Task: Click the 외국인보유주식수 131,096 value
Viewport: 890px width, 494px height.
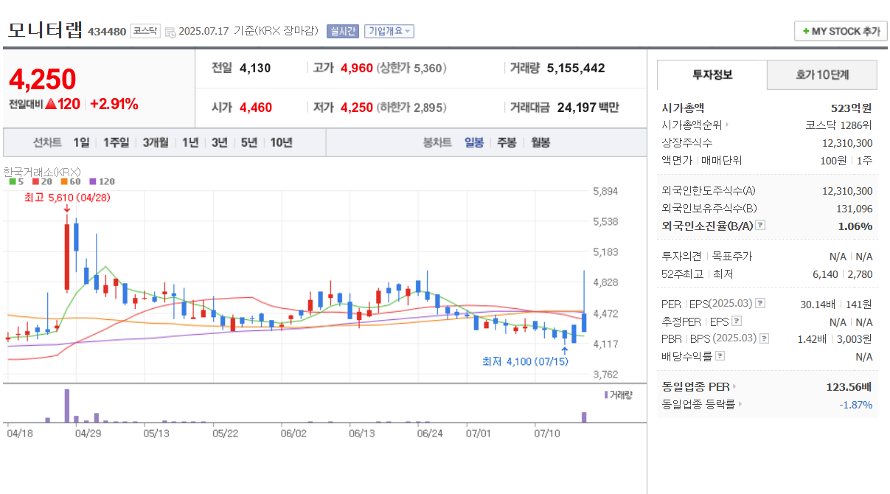Action: click(854, 209)
